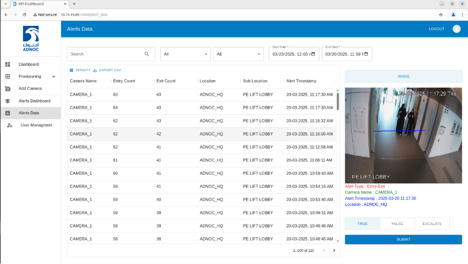Click the Provisioning sidebar icon

coord(8,77)
